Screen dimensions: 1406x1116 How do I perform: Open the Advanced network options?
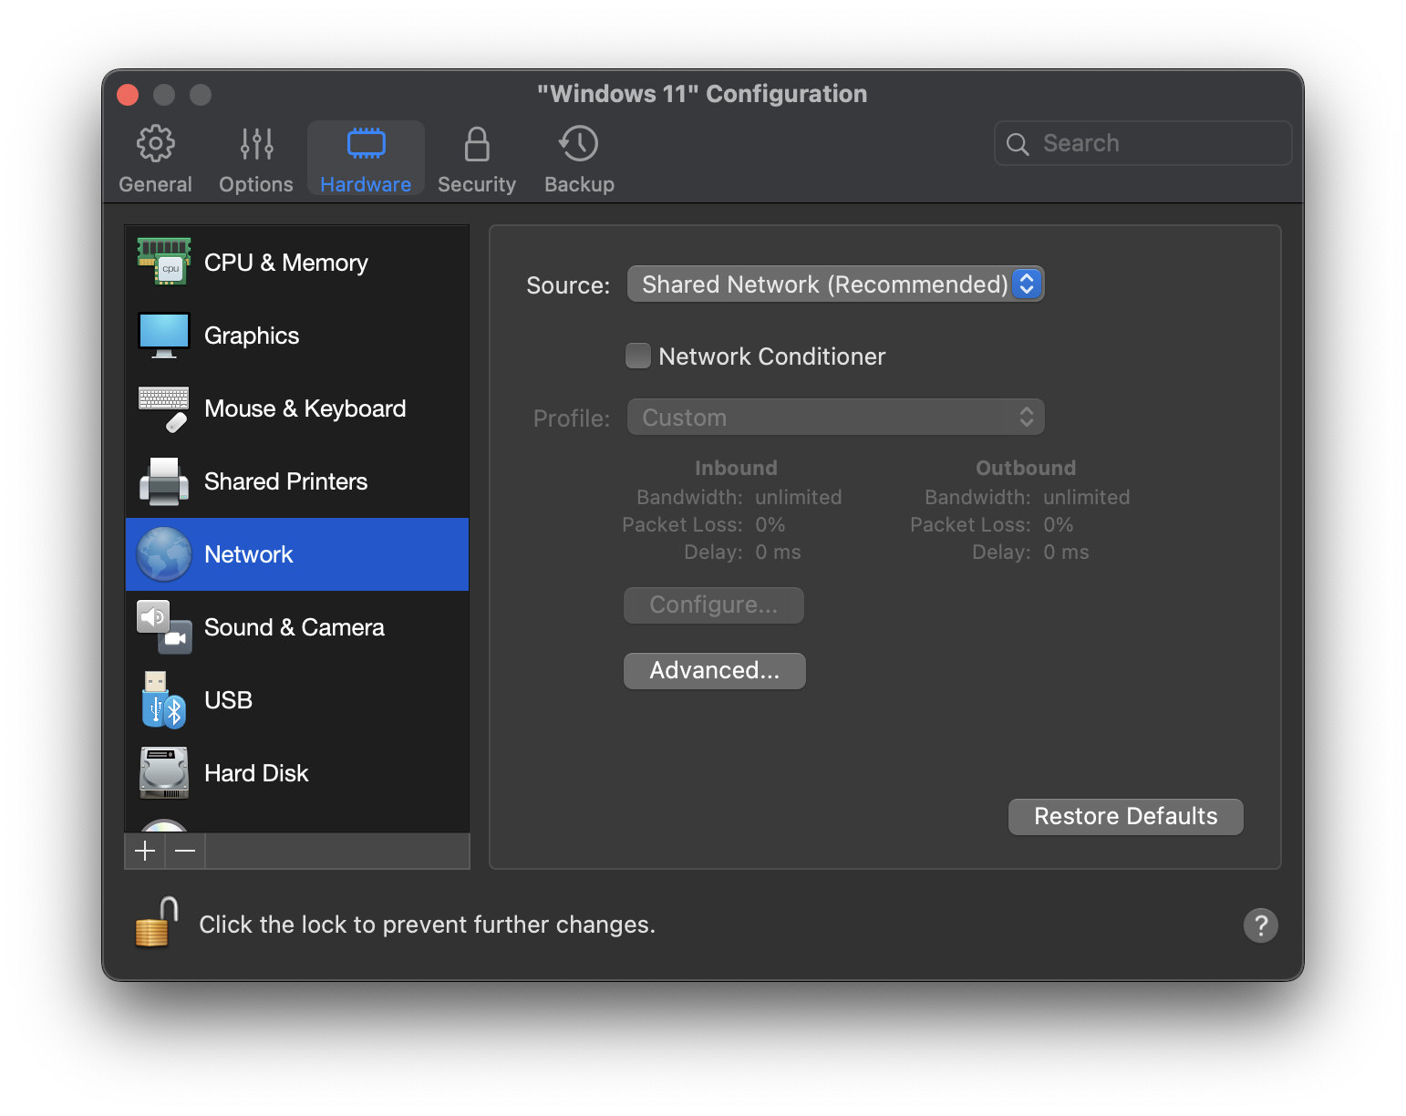pyautogui.click(x=714, y=670)
